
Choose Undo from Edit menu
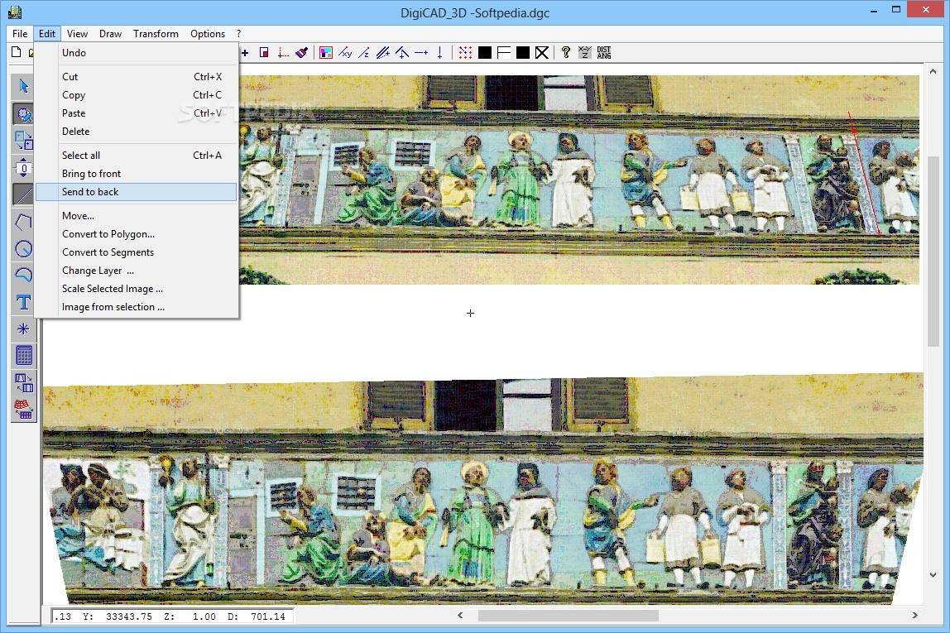(x=137, y=53)
